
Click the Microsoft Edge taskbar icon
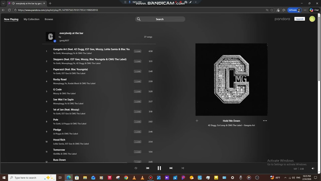[68, 178]
